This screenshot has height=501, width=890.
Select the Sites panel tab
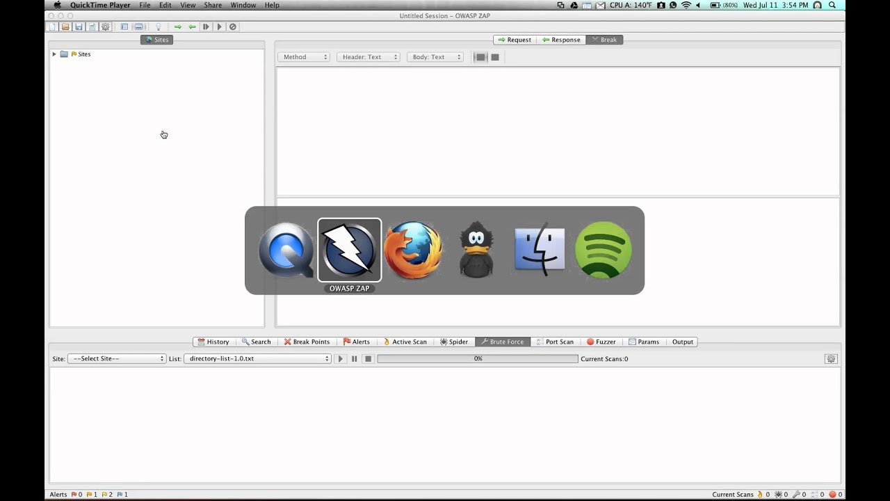click(x=157, y=40)
